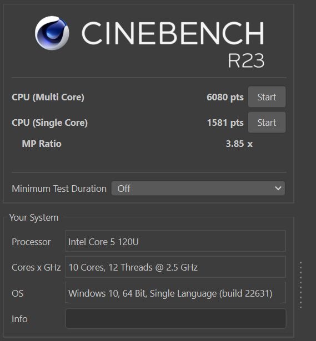Screen dimensions: 316x341
Task: Click the Cinebench sphere logo icon
Action: (x=52, y=33)
